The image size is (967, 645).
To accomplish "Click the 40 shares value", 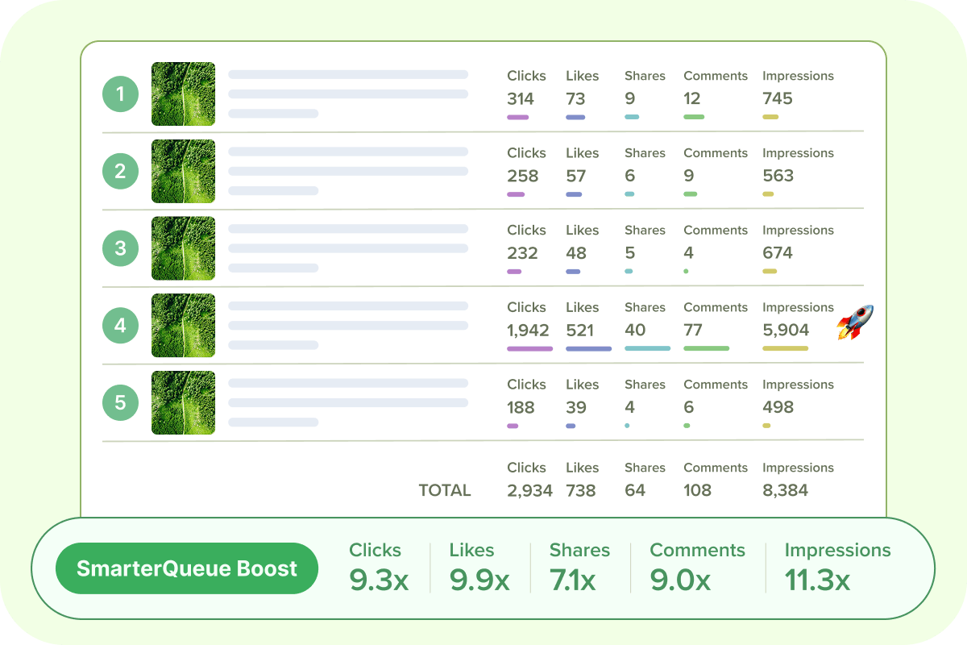I will pyautogui.click(x=635, y=331).
